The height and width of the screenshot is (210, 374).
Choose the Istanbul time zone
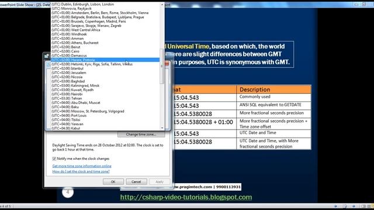pyautogui.click(x=105, y=69)
